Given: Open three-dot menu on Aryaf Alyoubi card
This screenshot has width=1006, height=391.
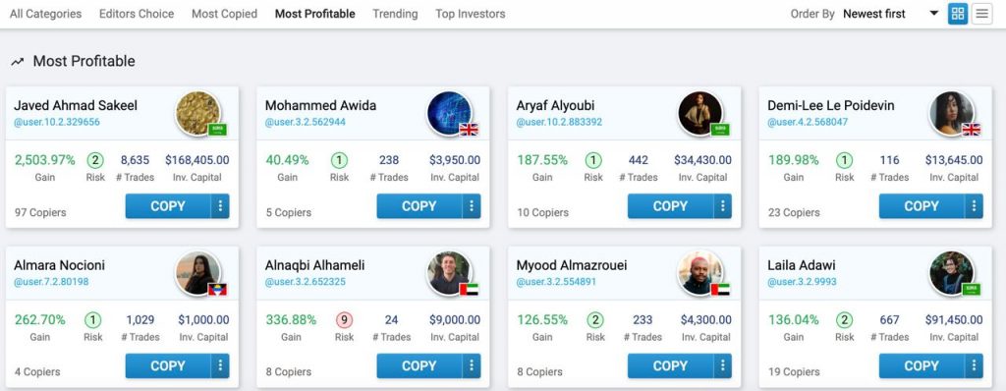Looking at the screenshot, I should [722, 206].
